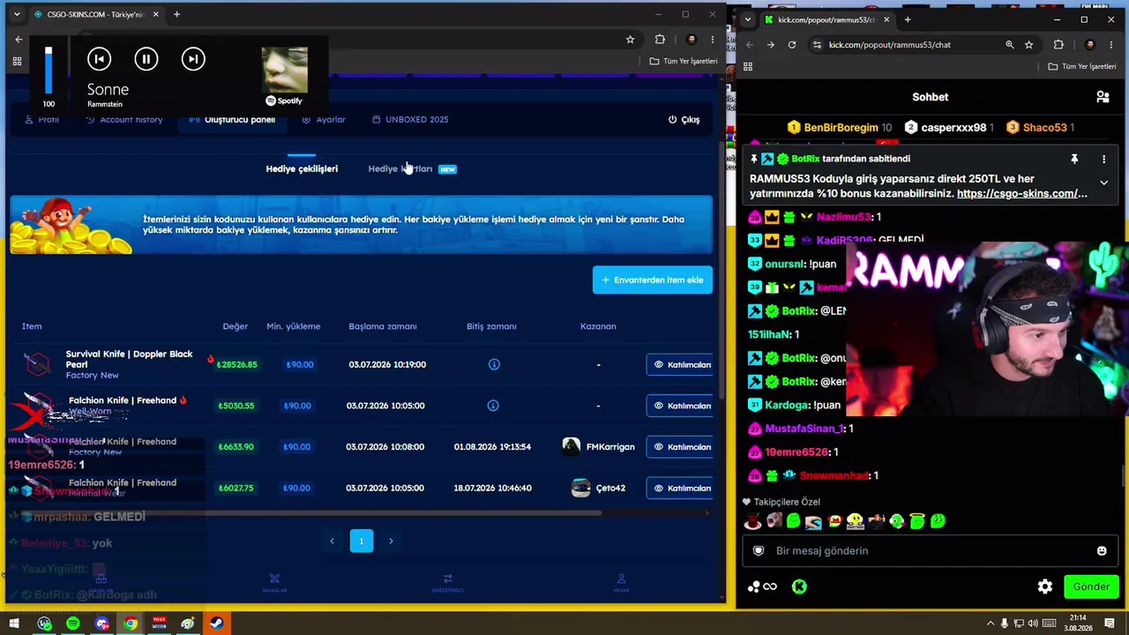Click the green Kick emblem in chat footer
1129x635 pixels.
pyautogui.click(x=799, y=586)
